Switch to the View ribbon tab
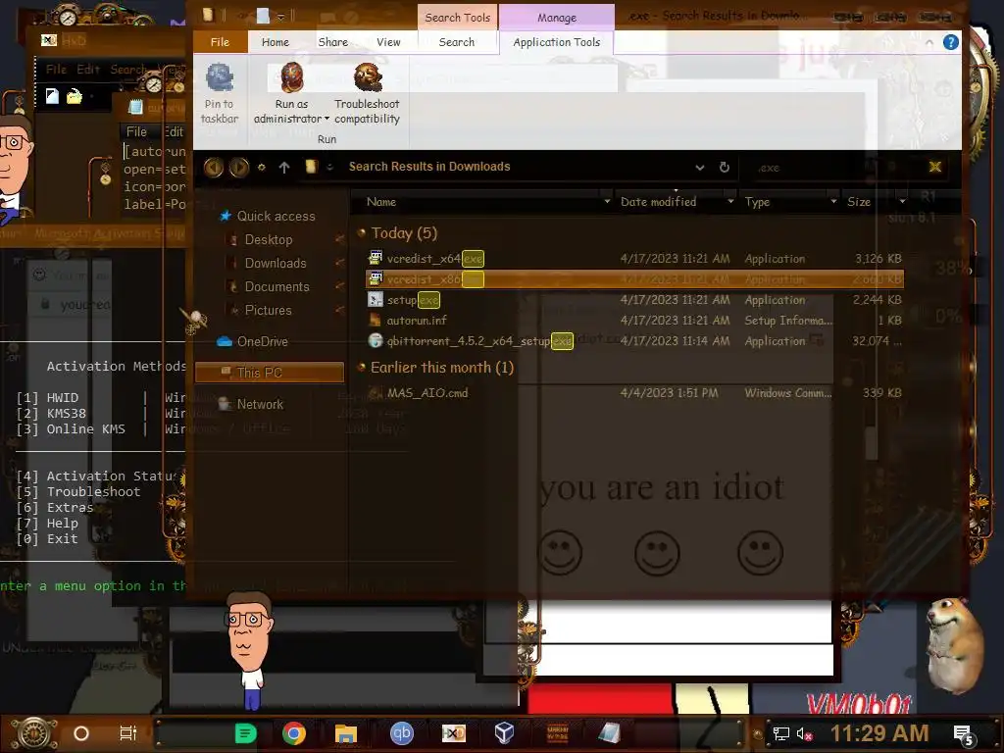1004x753 pixels. [388, 42]
